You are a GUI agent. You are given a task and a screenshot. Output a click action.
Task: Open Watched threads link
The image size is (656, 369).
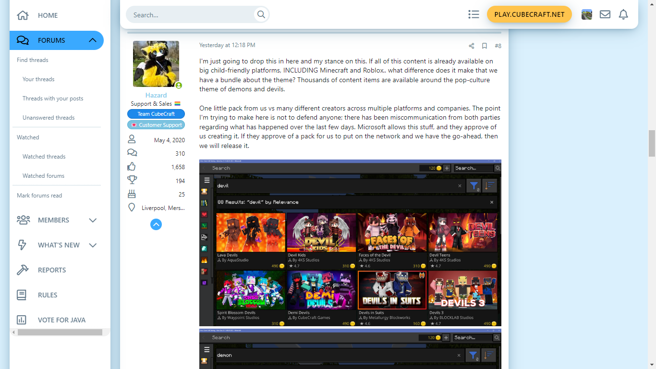tap(44, 157)
